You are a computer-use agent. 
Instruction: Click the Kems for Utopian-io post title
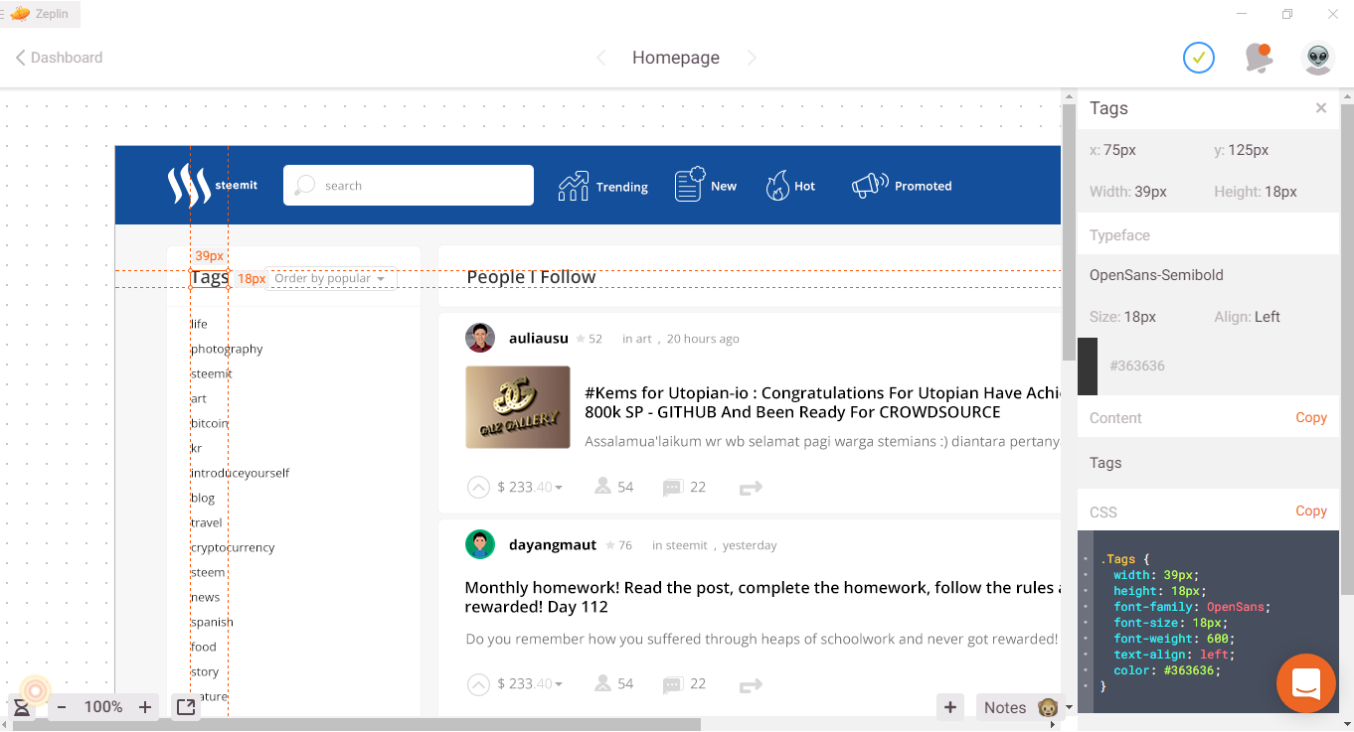click(x=822, y=402)
